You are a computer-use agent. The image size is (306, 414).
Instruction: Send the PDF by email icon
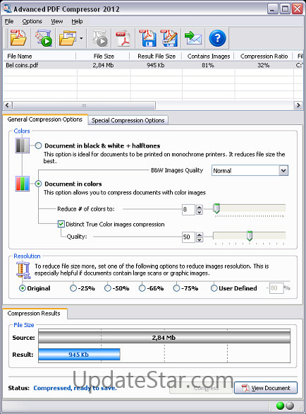point(193,38)
